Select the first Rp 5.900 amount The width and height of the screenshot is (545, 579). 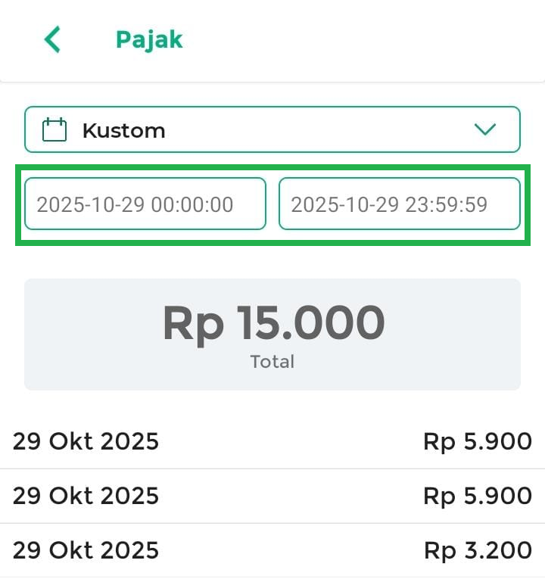coord(478,441)
